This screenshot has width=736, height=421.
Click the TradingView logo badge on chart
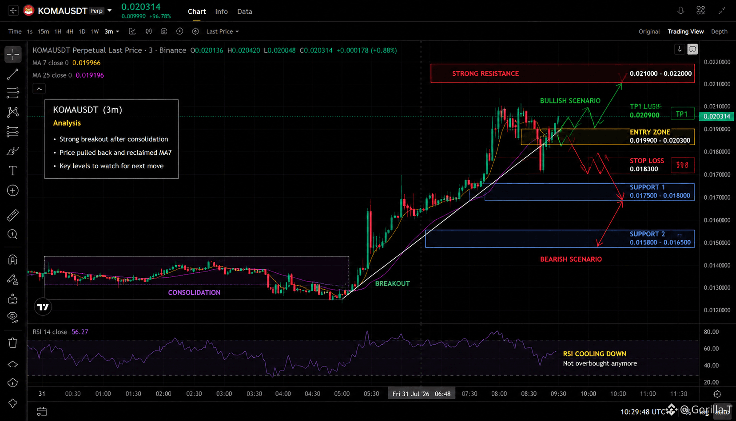(43, 307)
